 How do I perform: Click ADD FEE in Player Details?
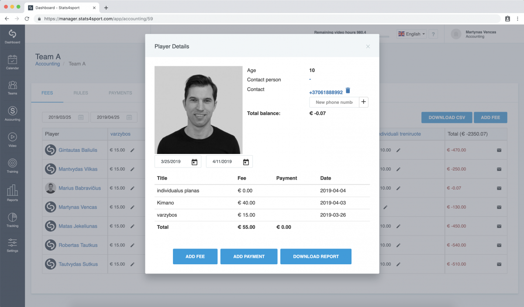[x=195, y=256]
